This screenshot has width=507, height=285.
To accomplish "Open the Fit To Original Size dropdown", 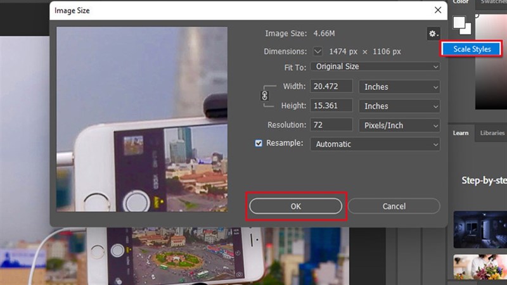I will [x=375, y=66].
